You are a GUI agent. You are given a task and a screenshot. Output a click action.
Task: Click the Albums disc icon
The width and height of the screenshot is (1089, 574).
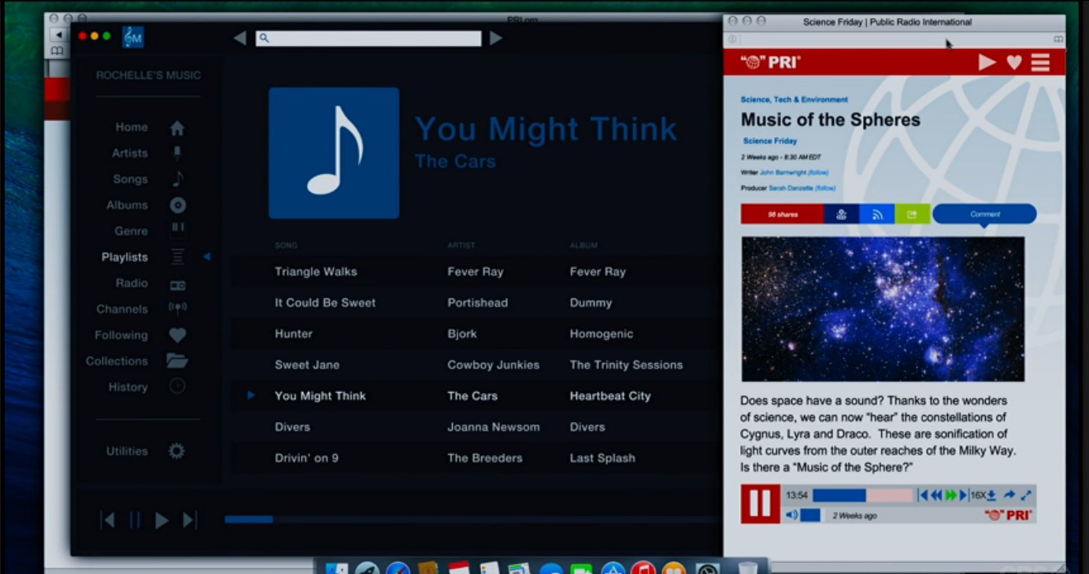(178, 205)
